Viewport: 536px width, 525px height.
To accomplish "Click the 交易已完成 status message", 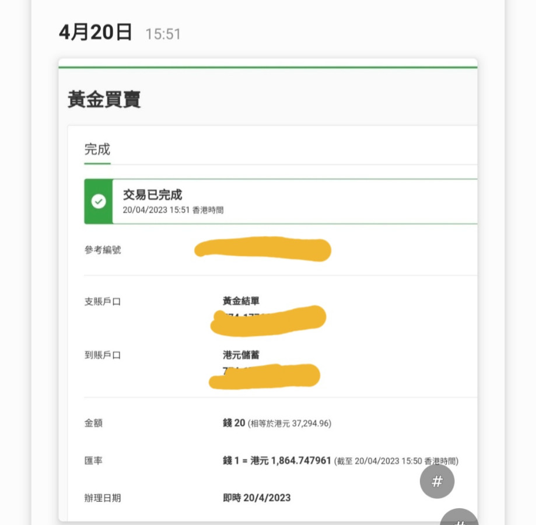I will point(152,195).
